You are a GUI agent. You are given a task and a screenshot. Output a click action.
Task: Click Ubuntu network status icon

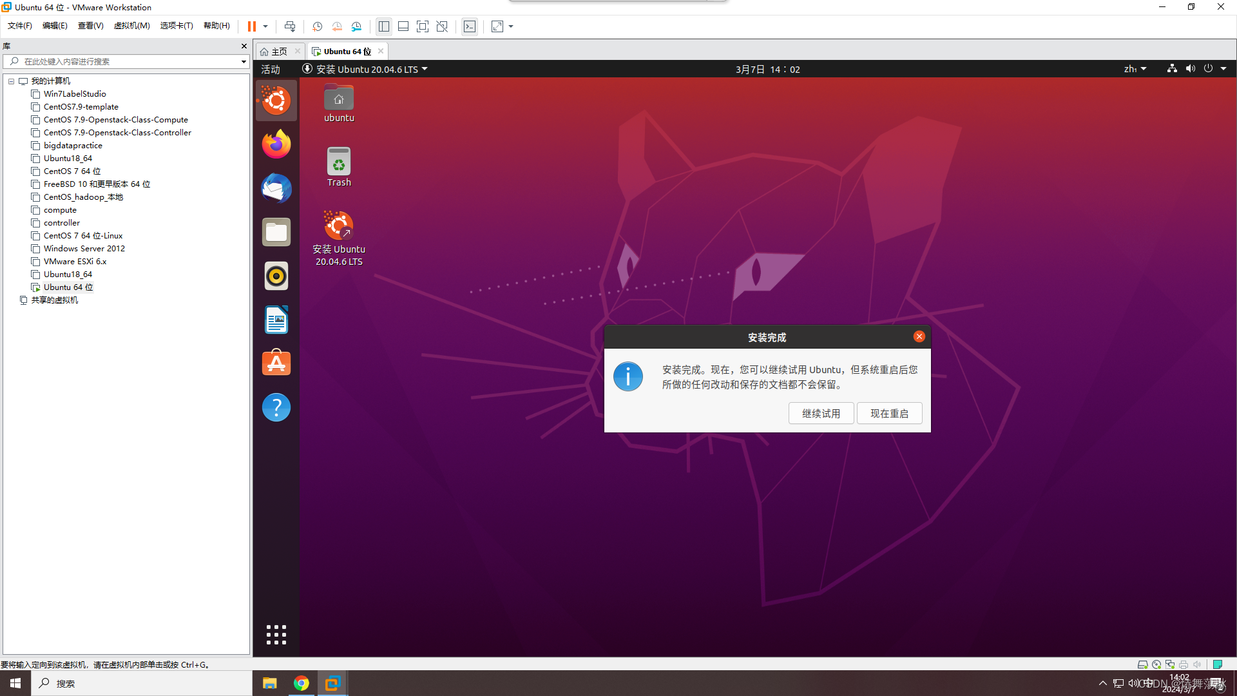coord(1172,68)
